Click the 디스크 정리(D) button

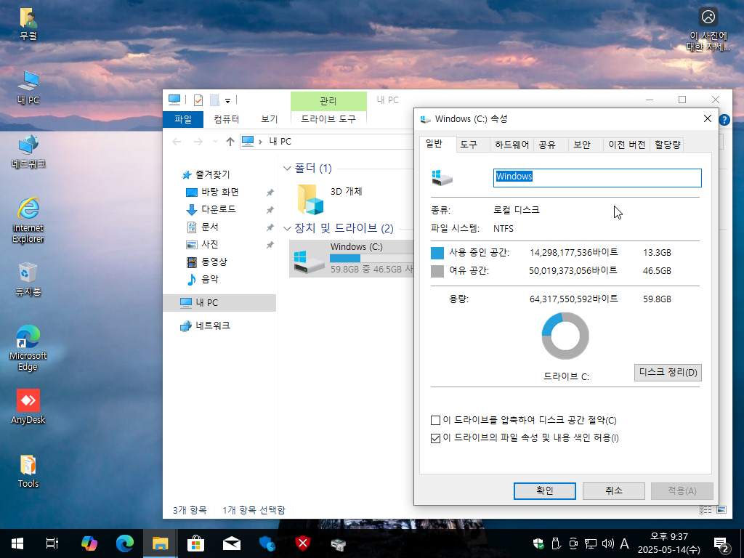(x=668, y=373)
